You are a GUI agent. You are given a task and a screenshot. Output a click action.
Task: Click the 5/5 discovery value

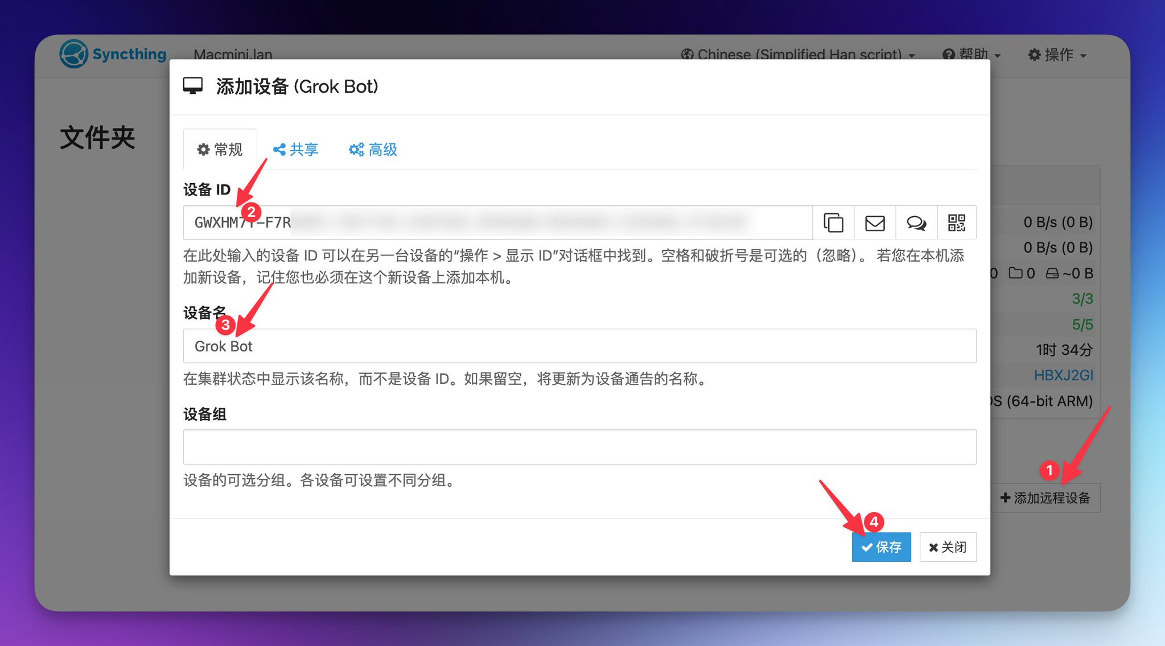(1082, 325)
